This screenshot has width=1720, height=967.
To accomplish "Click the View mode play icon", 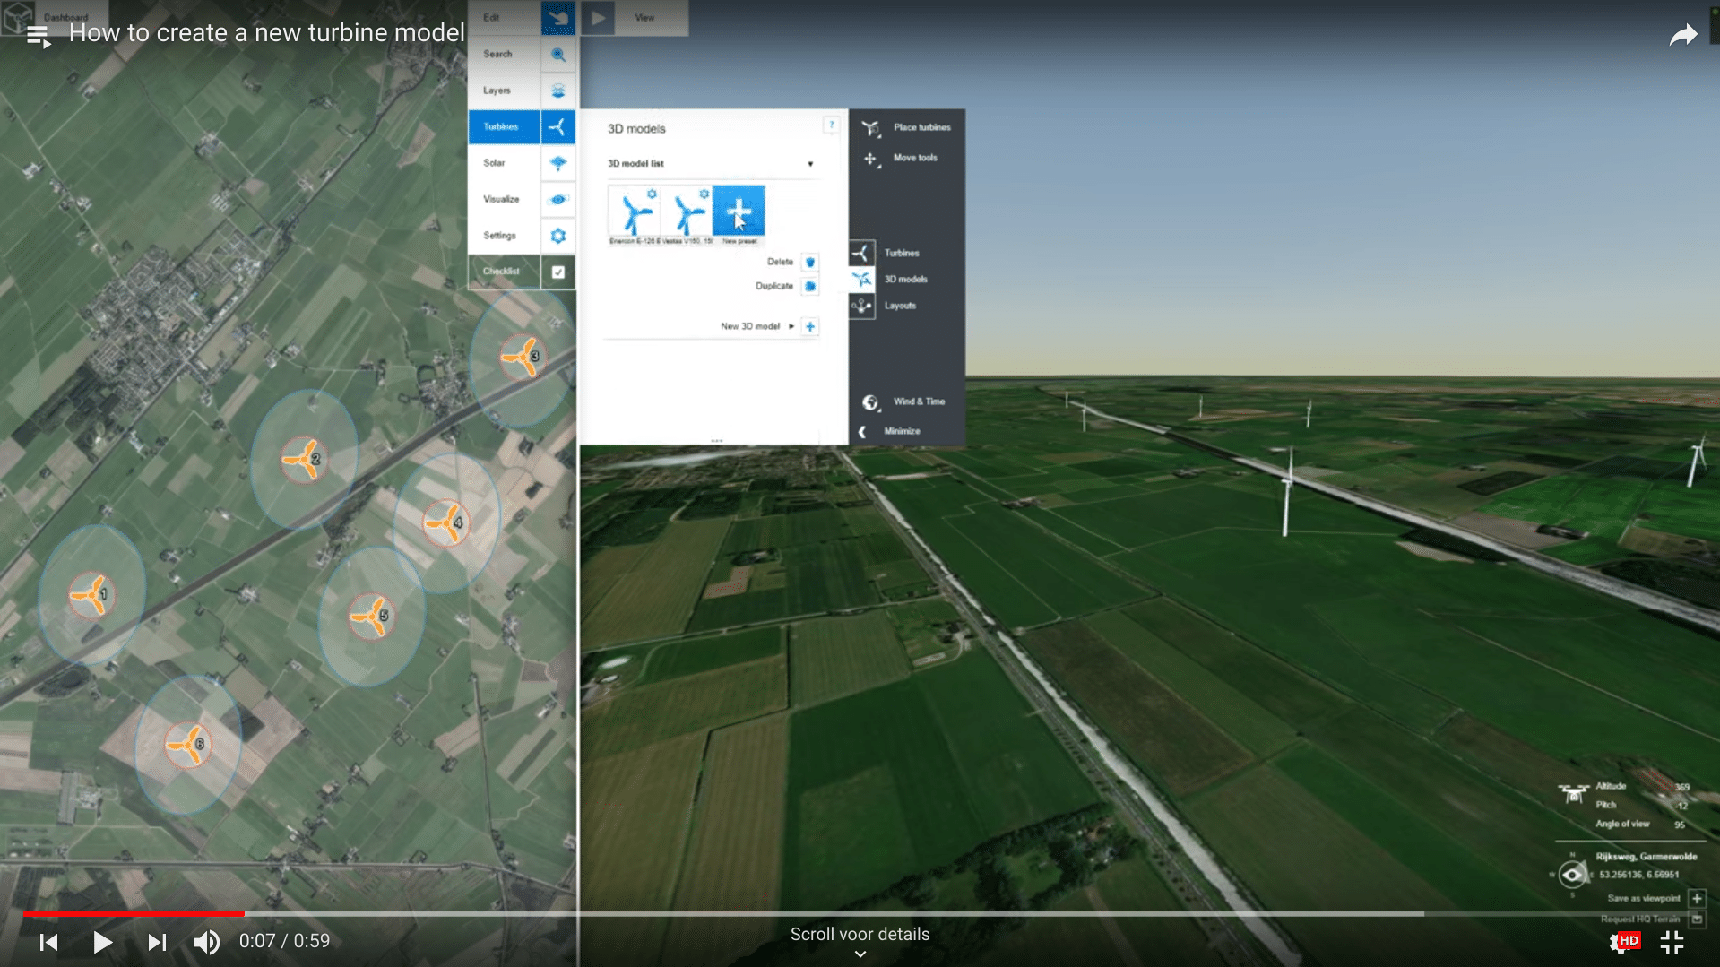I will (x=598, y=18).
